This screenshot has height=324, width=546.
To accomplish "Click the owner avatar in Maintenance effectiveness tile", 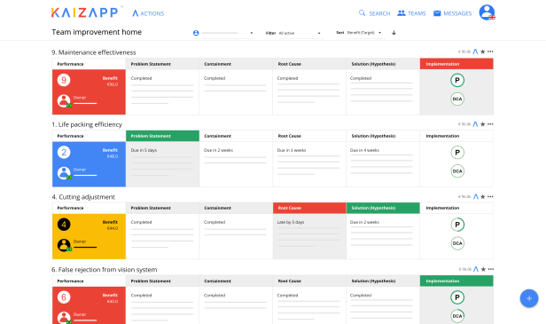I will (65, 101).
